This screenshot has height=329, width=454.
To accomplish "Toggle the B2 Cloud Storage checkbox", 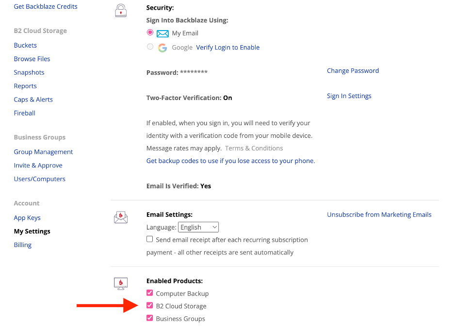I will (x=150, y=306).
